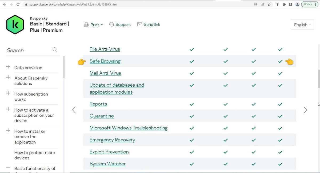
Task: Open the Print dropdown menu
Action: coord(94,25)
